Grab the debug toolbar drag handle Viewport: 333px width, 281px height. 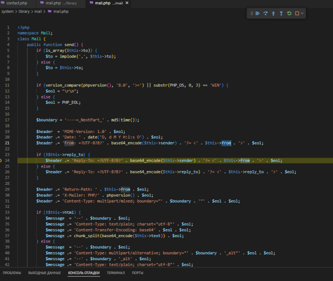point(251,14)
